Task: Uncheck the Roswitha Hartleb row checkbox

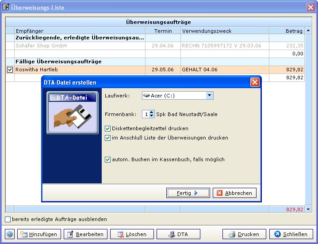Action: [x=10, y=70]
